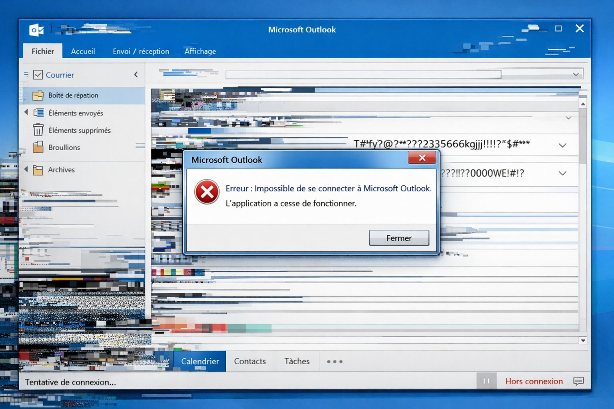Toggle the Courrier checkbox
Image resolution: width=614 pixels, height=409 pixels.
[38, 75]
